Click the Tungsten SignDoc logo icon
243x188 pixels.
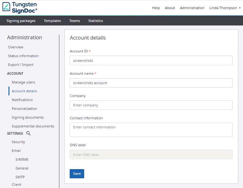click(6, 7)
